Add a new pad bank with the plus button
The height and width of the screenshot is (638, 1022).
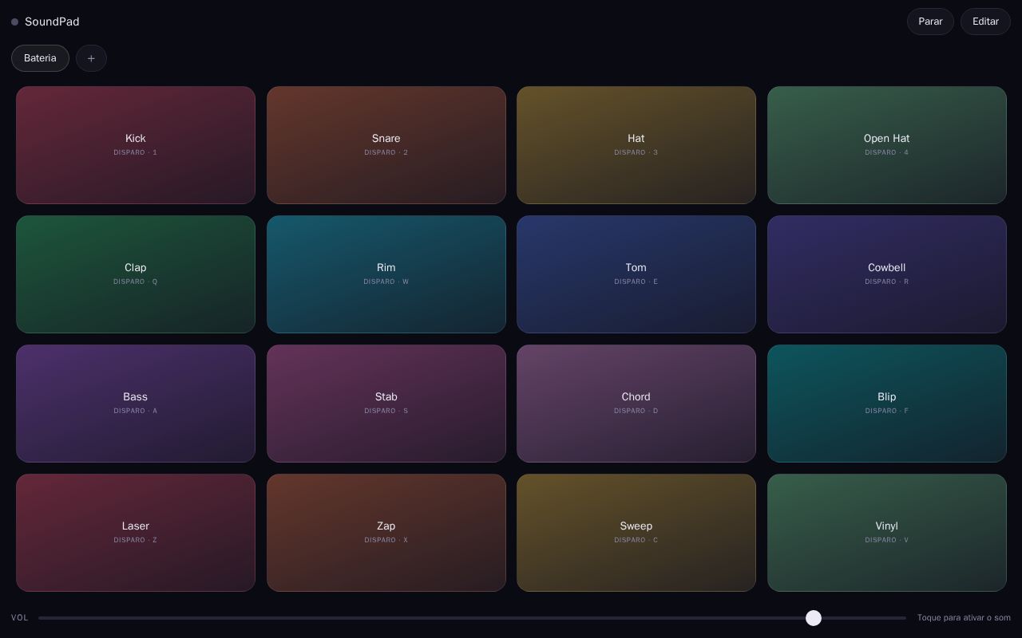click(91, 58)
